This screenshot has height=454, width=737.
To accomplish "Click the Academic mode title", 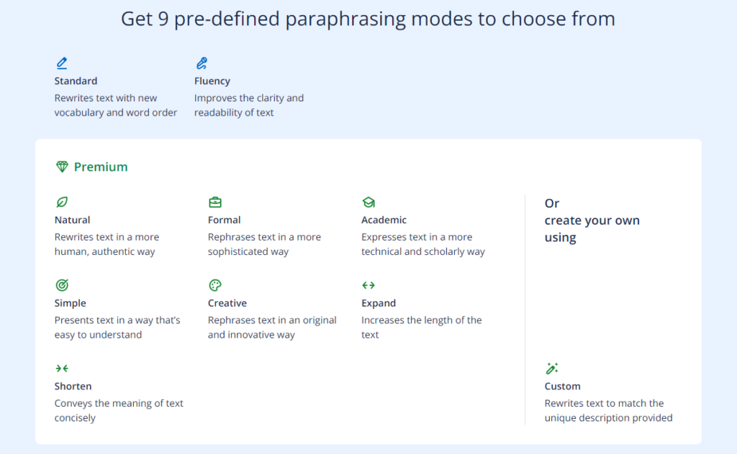I will (x=384, y=220).
